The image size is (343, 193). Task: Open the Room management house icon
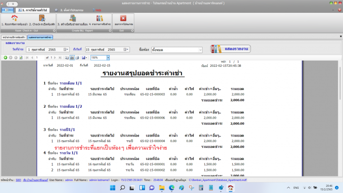(x=15, y=18)
